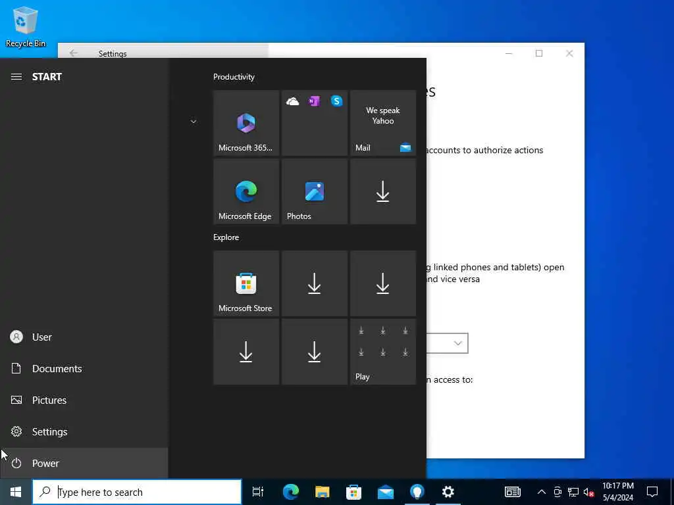
Task: Open Task View on the taskbar
Action: click(258, 492)
